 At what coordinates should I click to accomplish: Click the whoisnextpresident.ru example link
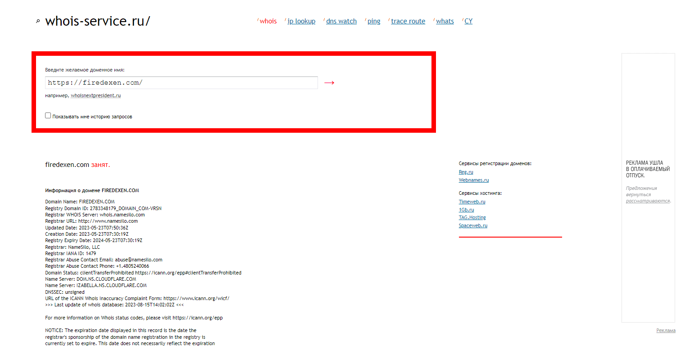point(95,95)
